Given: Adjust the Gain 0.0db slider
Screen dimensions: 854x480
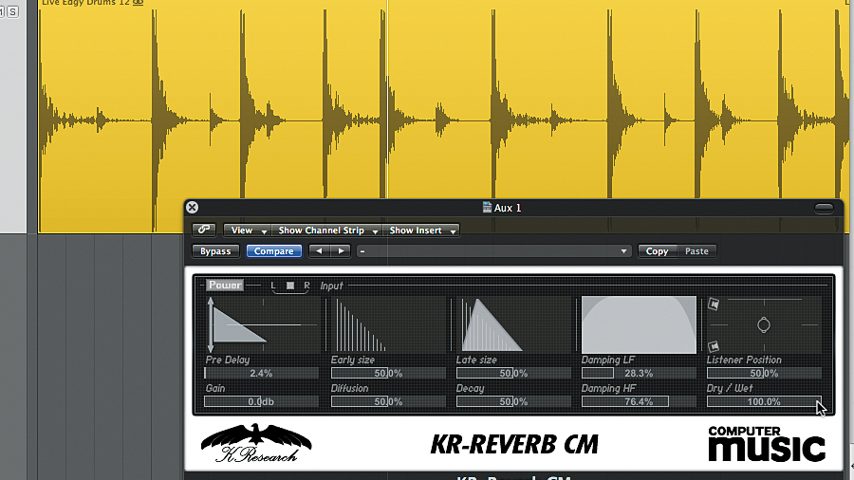Looking at the screenshot, I should [x=262, y=401].
